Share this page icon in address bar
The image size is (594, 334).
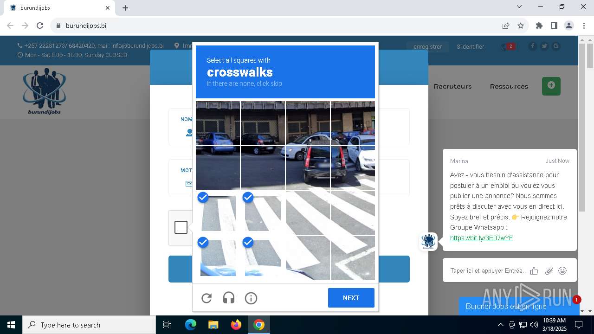tap(506, 26)
